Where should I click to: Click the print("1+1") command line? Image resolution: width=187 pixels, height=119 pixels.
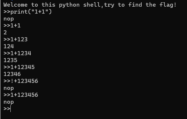27,12
